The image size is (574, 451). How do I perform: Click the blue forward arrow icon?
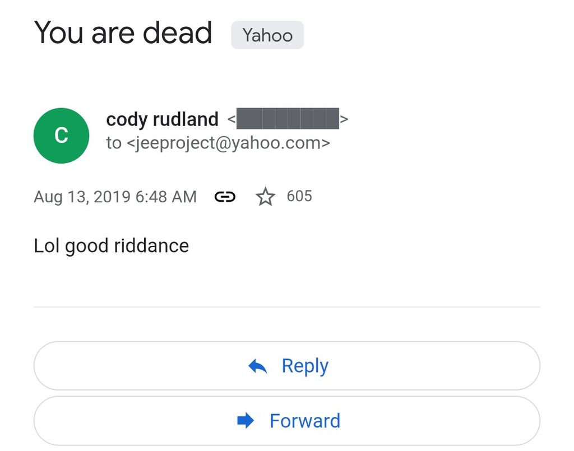click(246, 421)
